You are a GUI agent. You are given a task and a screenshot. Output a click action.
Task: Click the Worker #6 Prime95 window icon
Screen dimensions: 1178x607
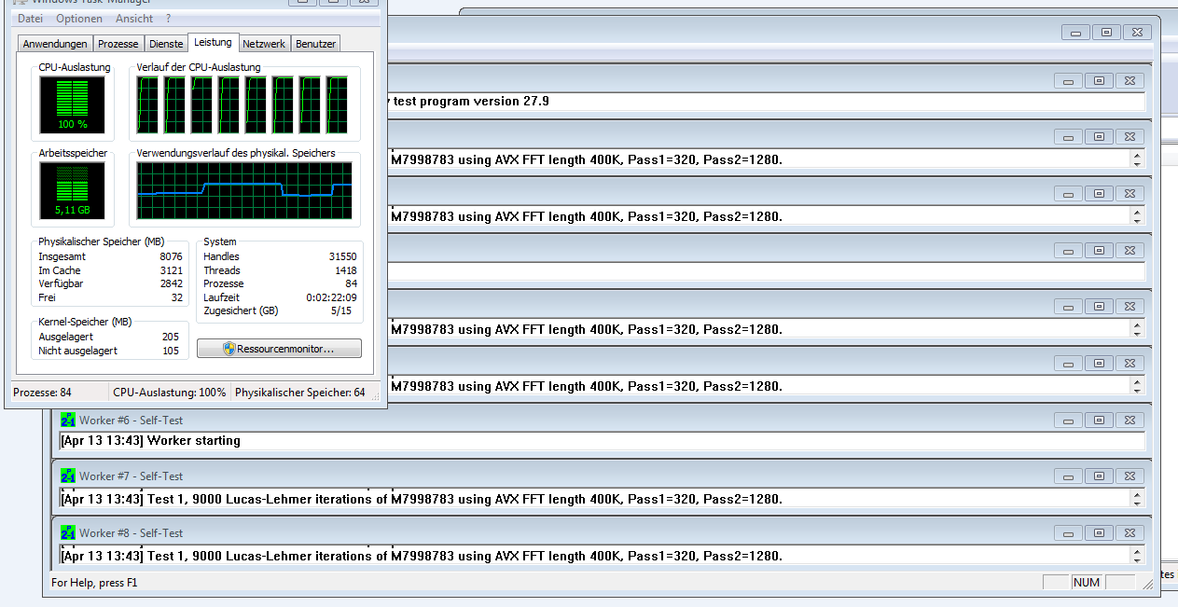pos(67,420)
